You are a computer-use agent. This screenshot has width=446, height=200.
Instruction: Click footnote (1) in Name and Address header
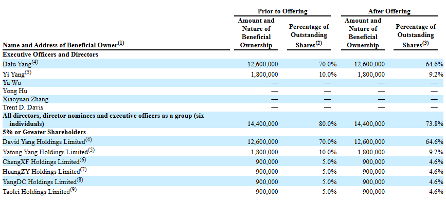pyautogui.click(x=121, y=43)
